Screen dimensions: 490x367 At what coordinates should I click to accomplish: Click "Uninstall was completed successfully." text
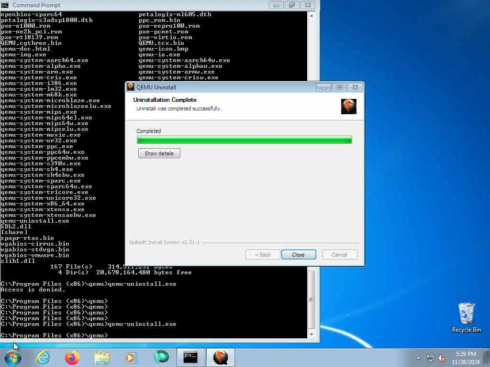[x=179, y=108]
